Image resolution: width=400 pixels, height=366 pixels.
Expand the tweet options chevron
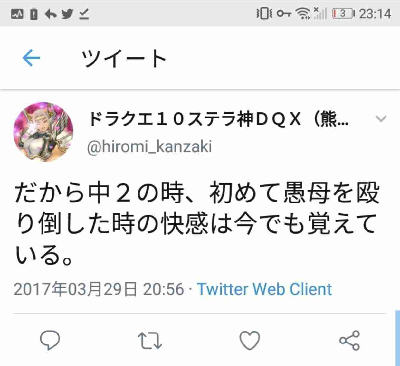[381, 119]
